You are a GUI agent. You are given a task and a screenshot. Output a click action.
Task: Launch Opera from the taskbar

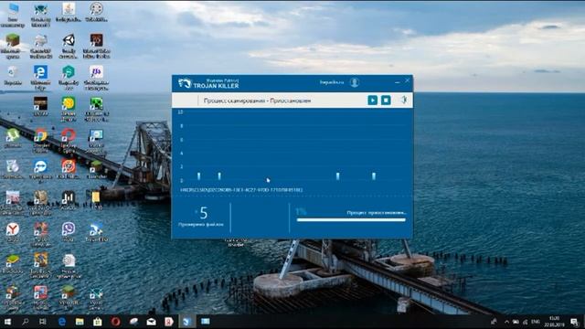tap(115, 322)
